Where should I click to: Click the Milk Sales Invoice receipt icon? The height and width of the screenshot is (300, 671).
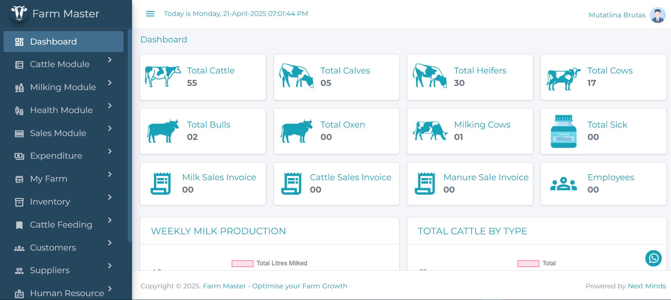(161, 184)
